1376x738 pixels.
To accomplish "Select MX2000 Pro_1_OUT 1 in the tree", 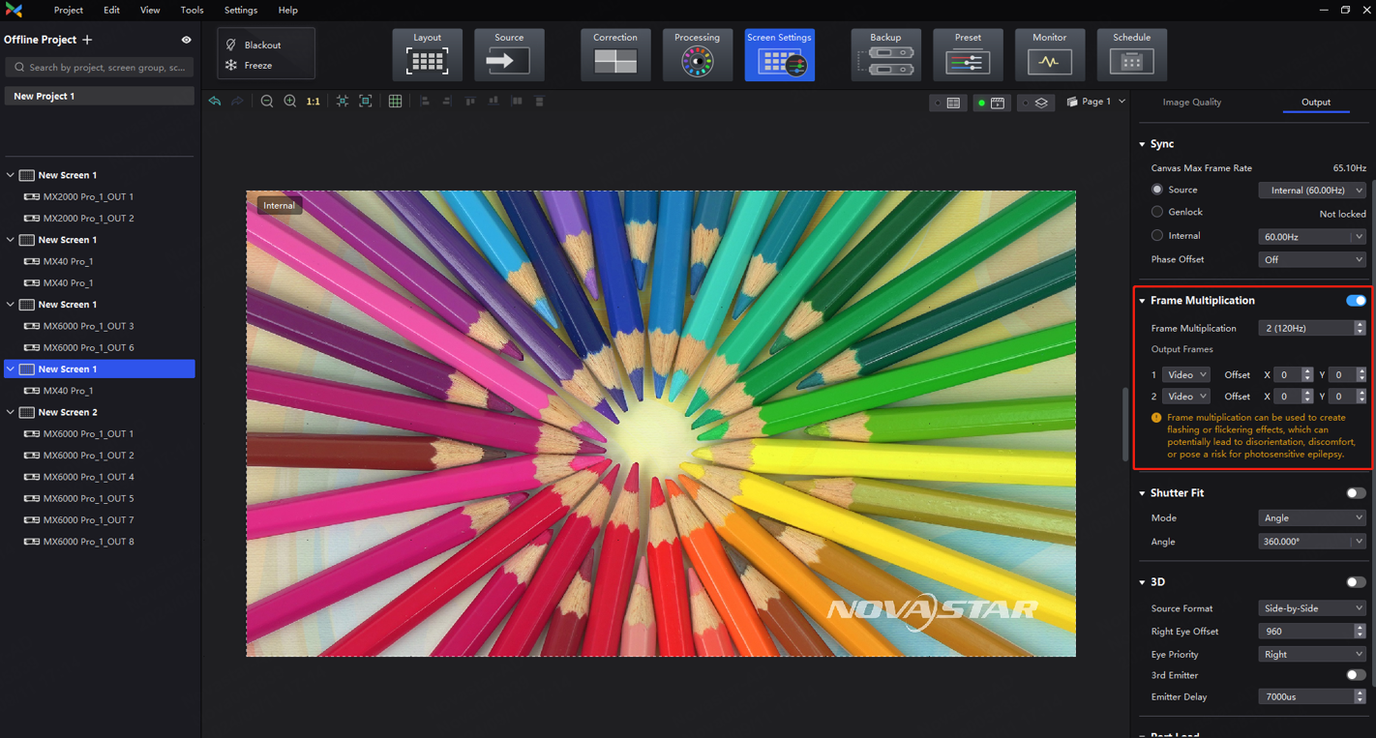I will point(88,196).
